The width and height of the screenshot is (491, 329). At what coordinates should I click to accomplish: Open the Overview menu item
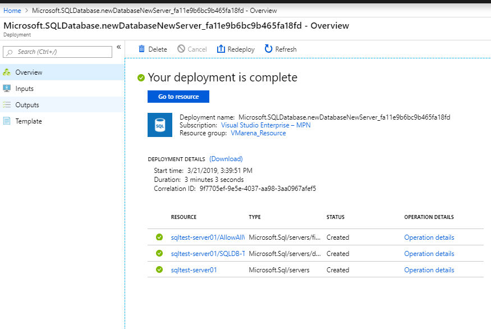tap(62, 72)
